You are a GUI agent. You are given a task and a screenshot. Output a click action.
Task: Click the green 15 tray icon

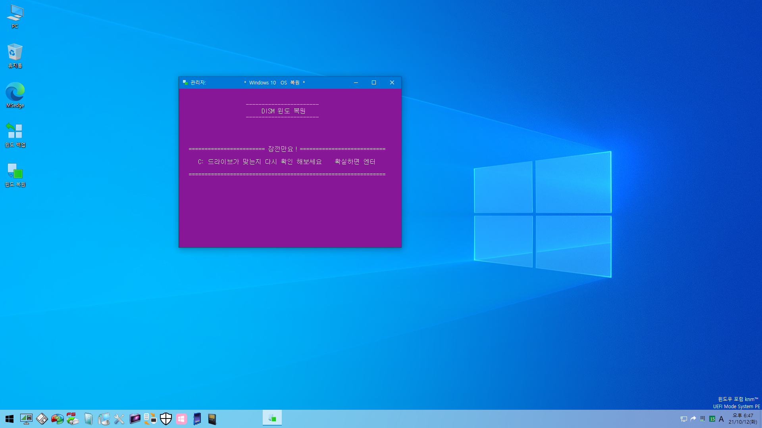(712, 419)
